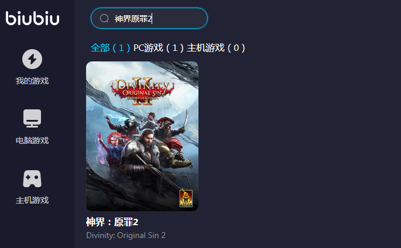Select the 我的游戏 sidebar label
This screenshot has height=248, width=401.
[x=32, y=81]
